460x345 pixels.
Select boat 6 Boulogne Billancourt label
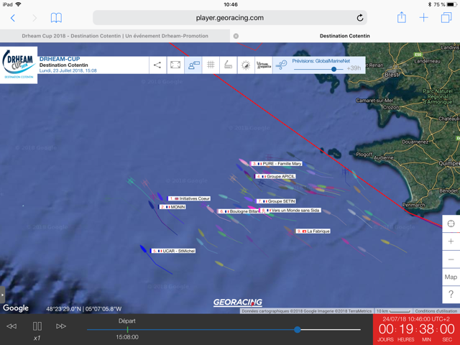239,211
